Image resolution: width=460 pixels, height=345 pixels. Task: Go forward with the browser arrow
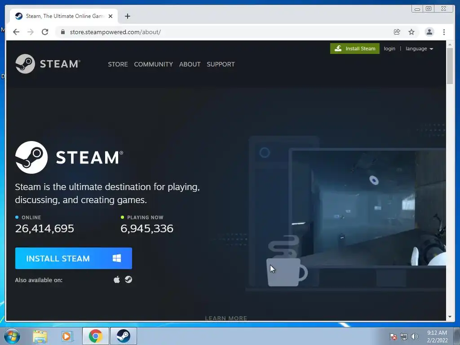(31, 32)
